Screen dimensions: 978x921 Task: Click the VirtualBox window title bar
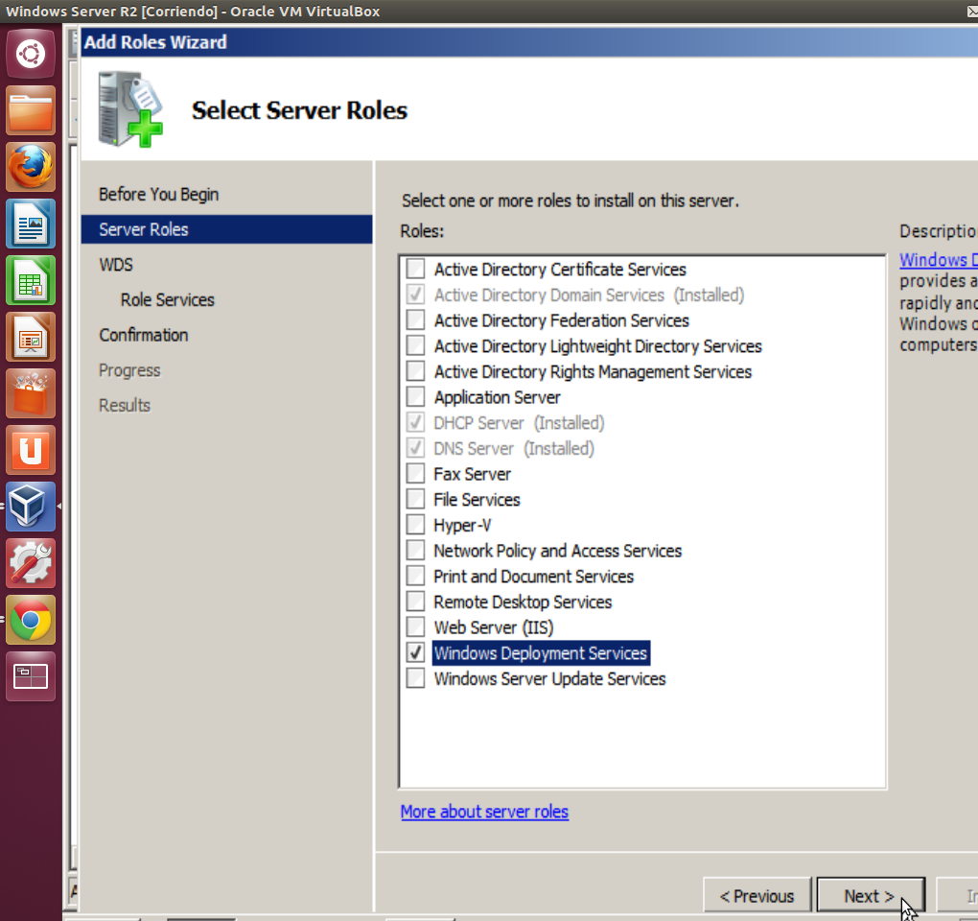pyautogui.click(x=489, y=12)
